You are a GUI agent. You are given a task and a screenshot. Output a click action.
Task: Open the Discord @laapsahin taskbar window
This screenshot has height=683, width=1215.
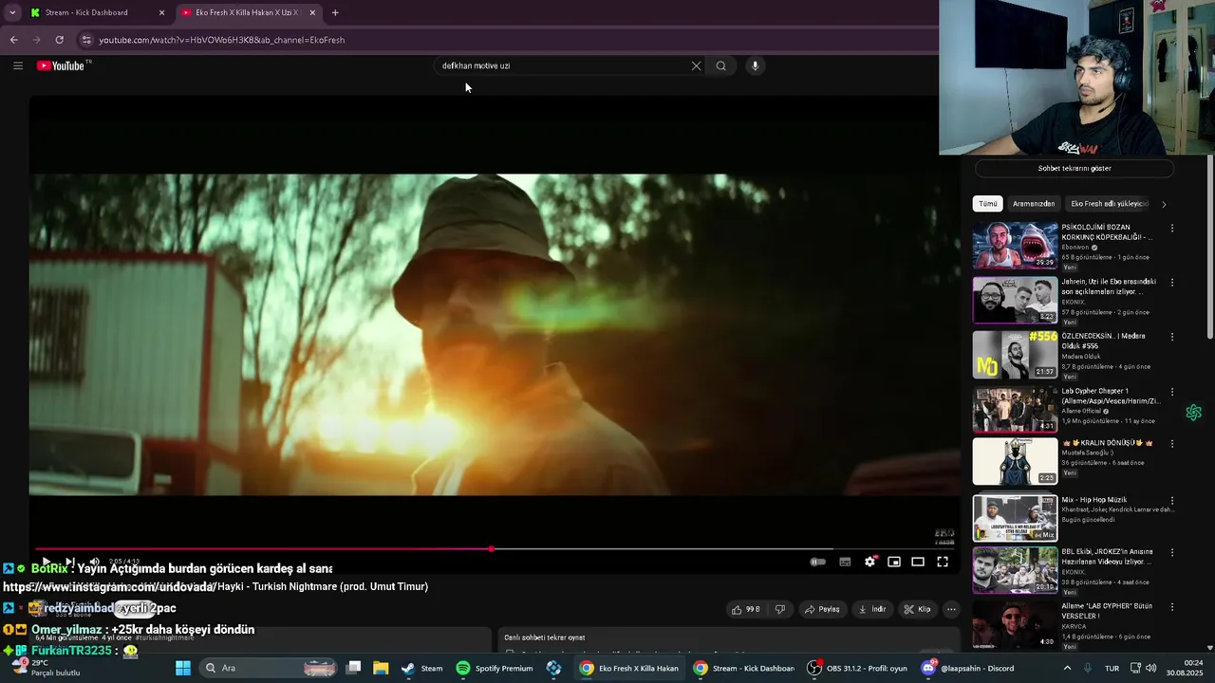click(967, 668)
